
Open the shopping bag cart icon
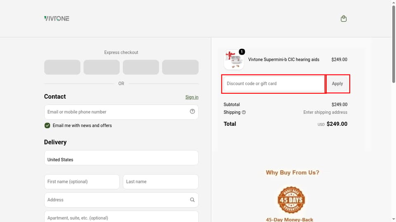344,18
